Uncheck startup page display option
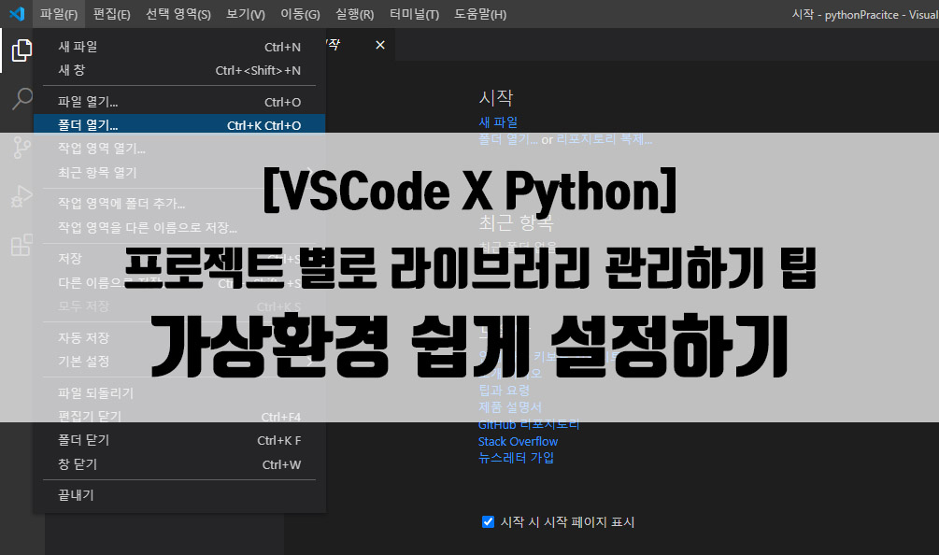This screenshot has height=555, width=939. click(x=488, y=521)
